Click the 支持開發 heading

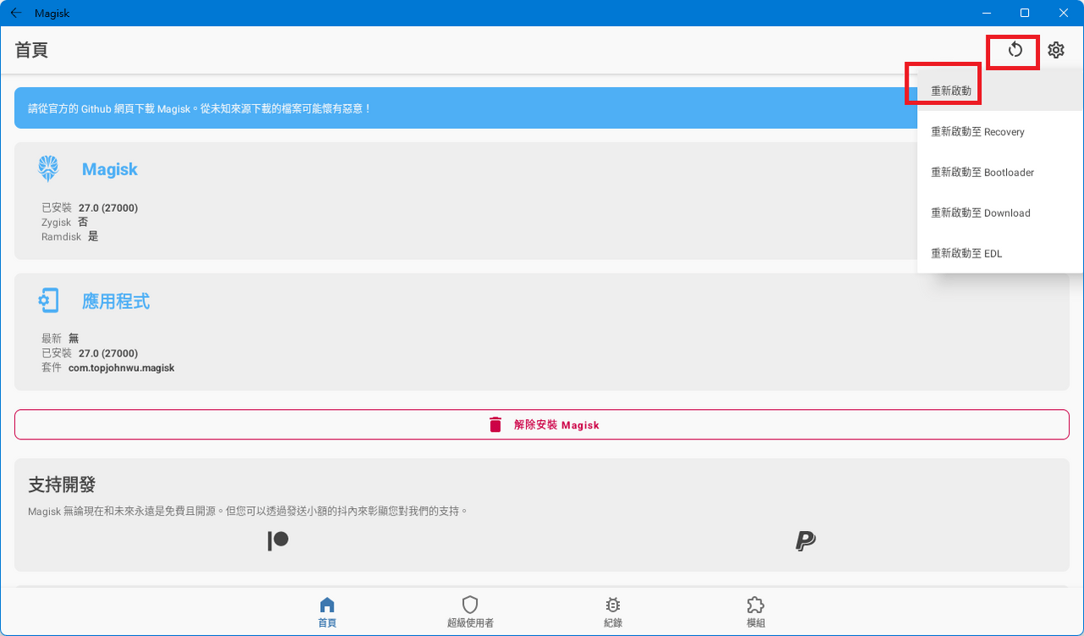(62, 484)
